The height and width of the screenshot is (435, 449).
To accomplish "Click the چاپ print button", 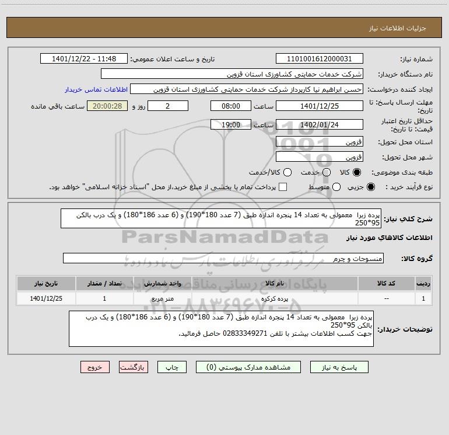I will point(172,367).
